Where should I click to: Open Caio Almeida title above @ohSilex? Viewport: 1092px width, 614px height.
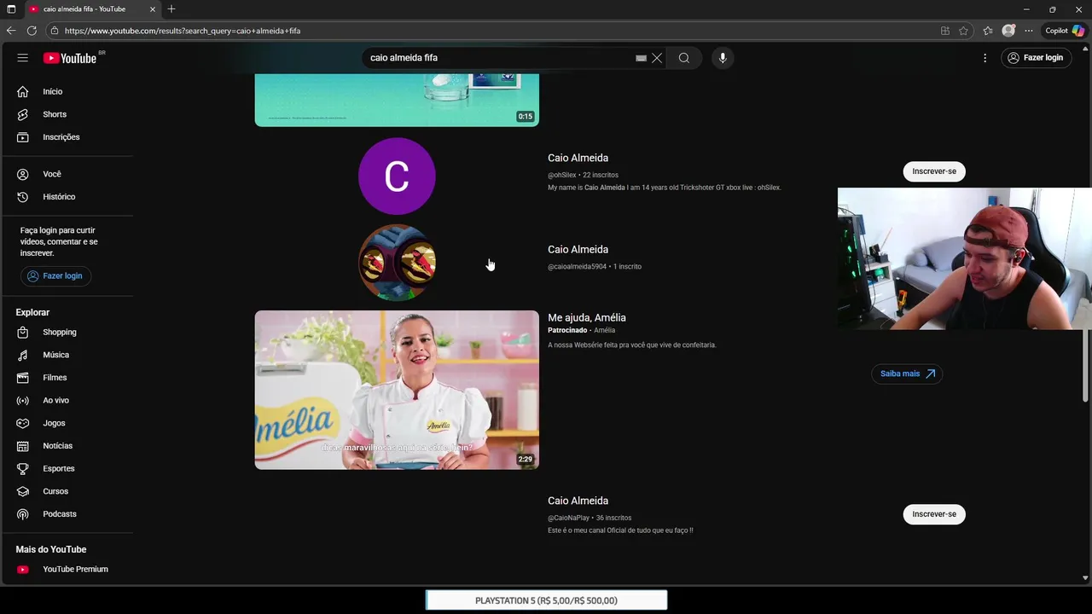click(x=578, y=158)
